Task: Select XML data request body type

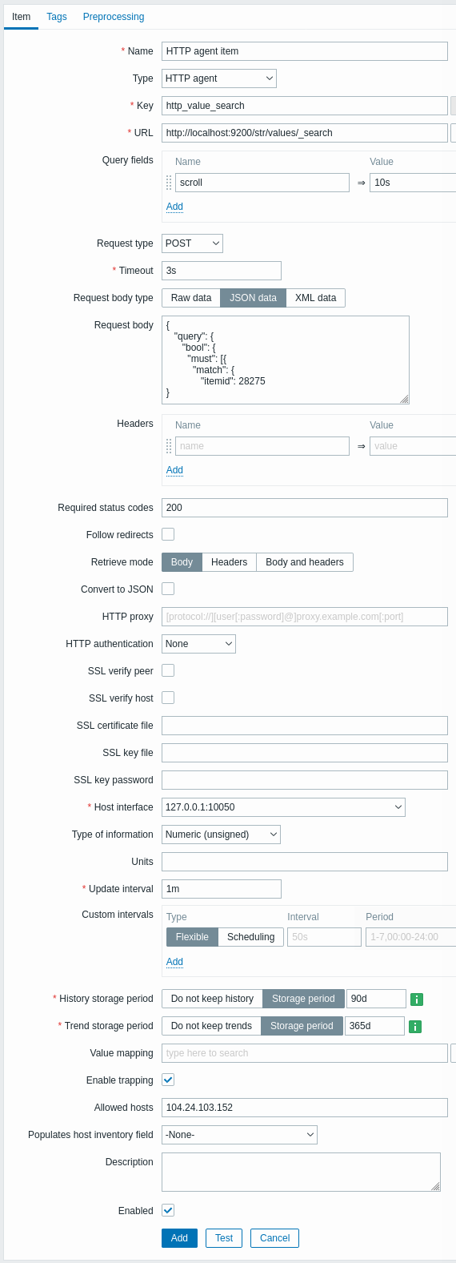Action: [x=315, y=298]
